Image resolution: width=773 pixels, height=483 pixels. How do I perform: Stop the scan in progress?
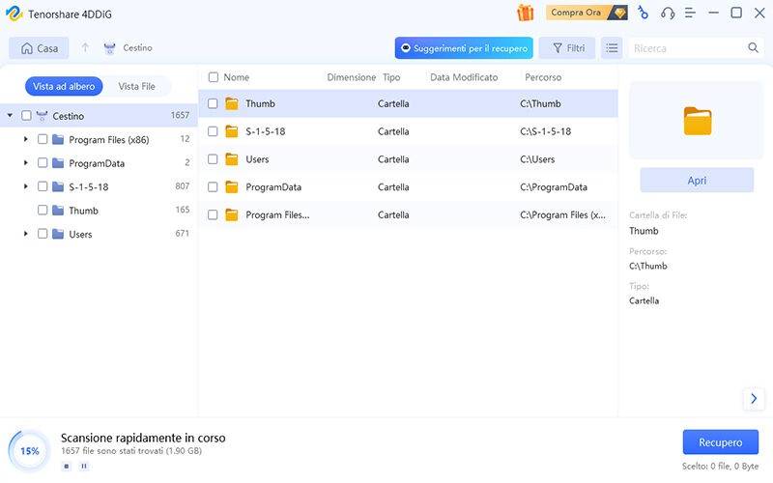[x=67, y=466]
